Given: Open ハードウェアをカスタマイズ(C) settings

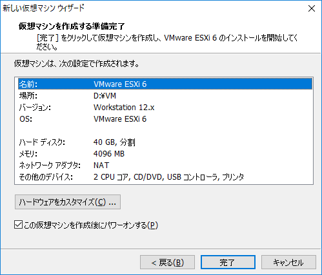Looking at the screenshot, I should click(x=68, y=202).
